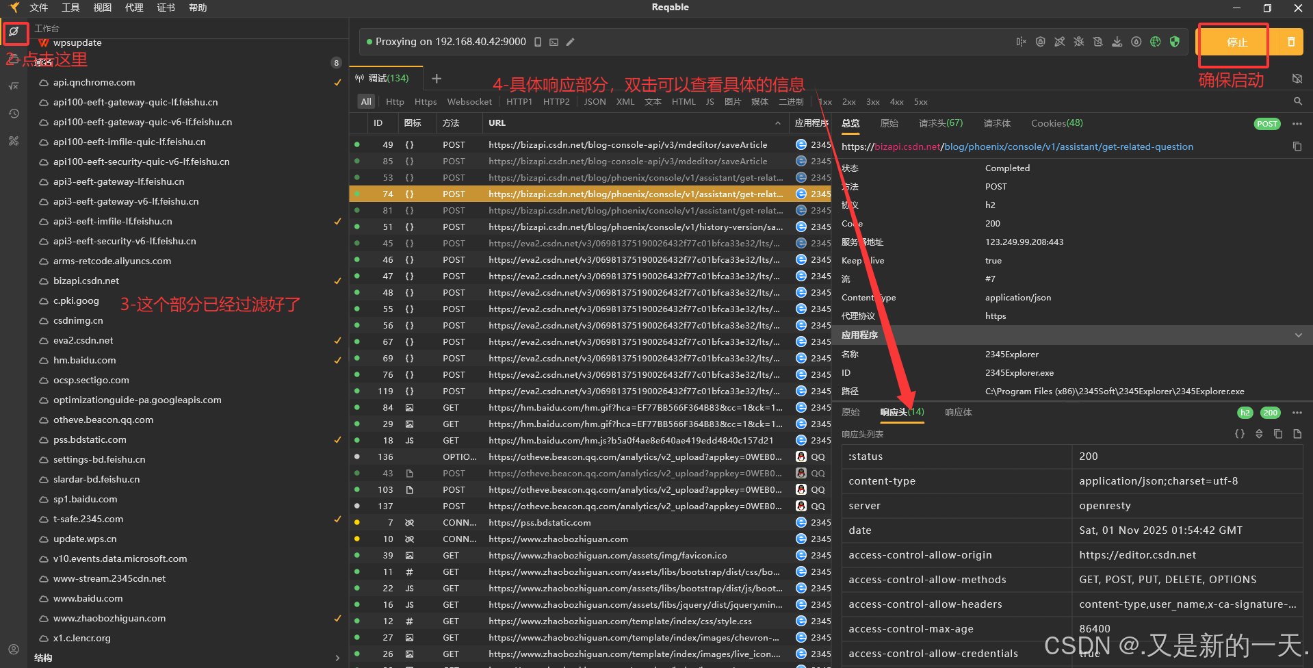Screen dimensions: 1313x668
Task: Toggle the script file-slash toolbar icon
Action: coord(1097,42)
